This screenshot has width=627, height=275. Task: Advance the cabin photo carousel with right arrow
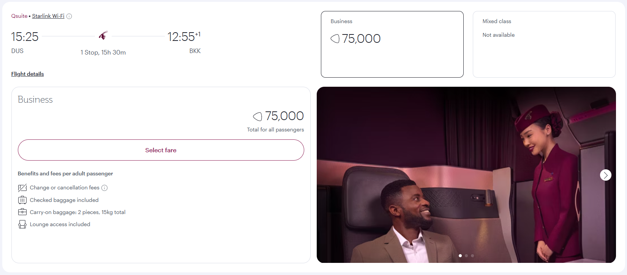coord(605,175)
